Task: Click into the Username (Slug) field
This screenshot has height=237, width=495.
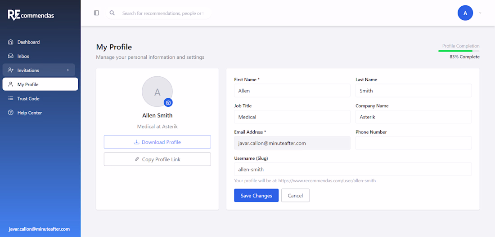Action: tap(352, 169)
